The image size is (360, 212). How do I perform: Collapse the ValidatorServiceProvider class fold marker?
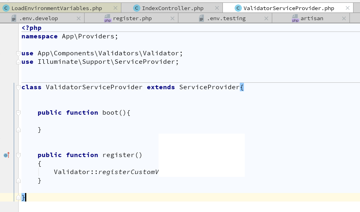pos(18,87)
